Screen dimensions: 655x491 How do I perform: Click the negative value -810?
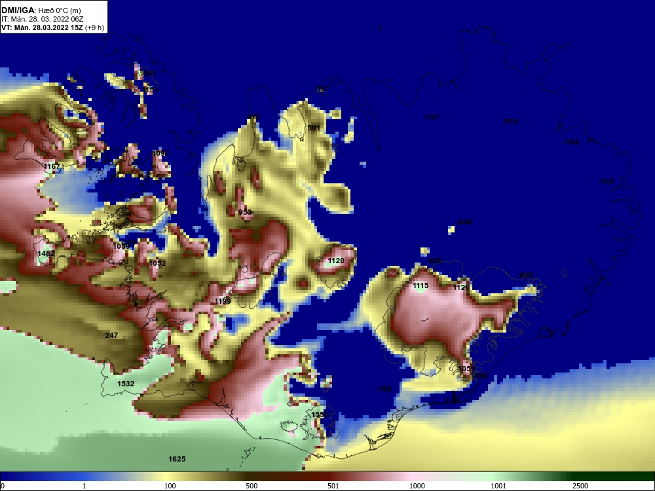click(510, 121)
